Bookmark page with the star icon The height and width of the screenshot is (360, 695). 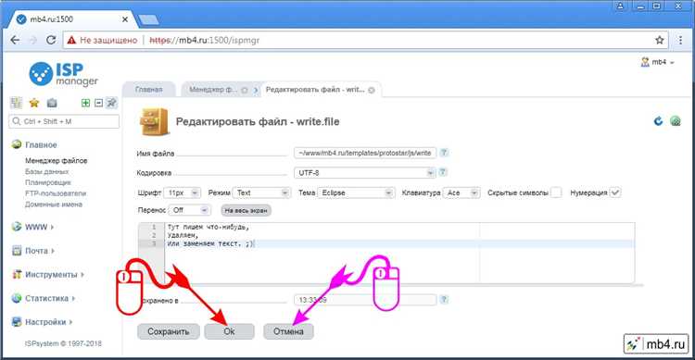pyautogui.click(x=660, y=41)
